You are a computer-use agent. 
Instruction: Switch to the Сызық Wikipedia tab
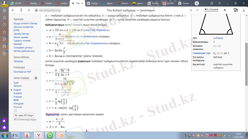[184, 3]
